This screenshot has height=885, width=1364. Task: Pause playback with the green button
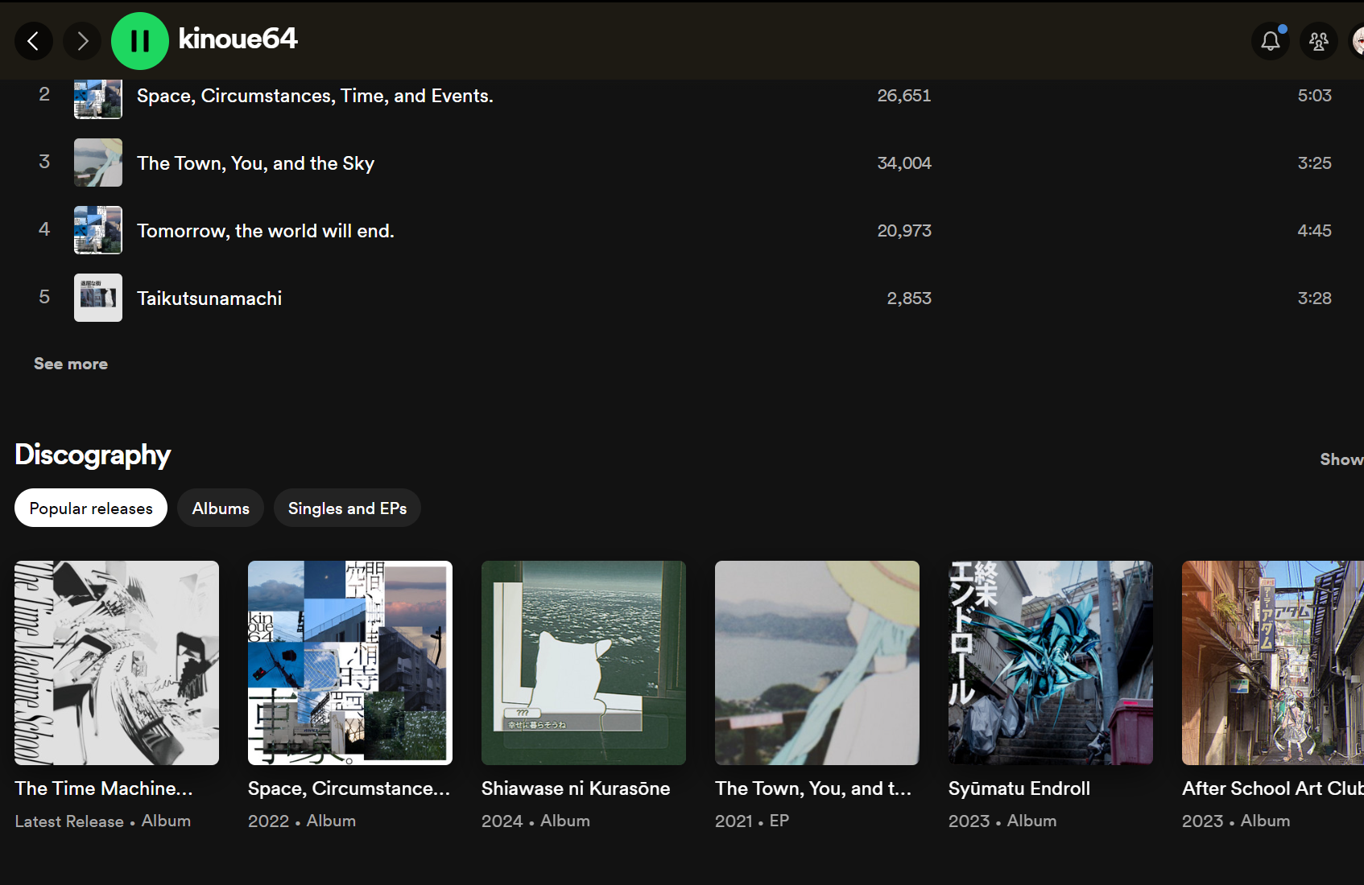coord(140,41)
